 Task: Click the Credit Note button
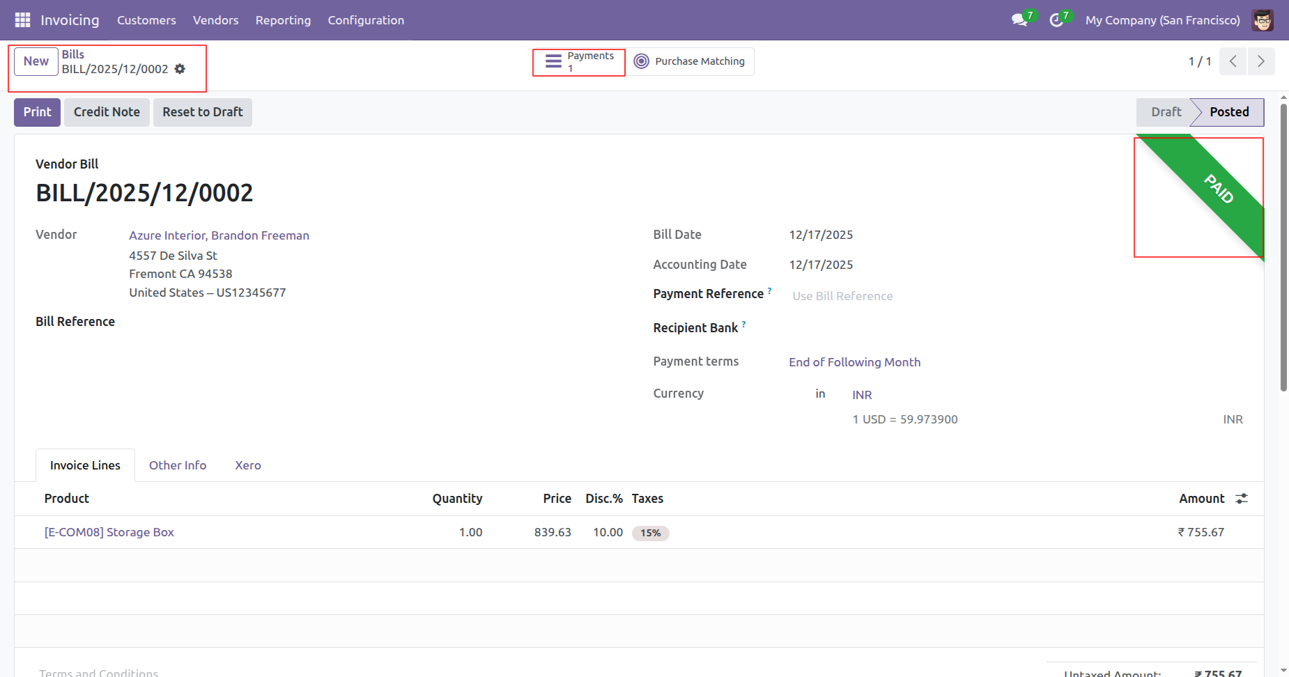[107, 112]
